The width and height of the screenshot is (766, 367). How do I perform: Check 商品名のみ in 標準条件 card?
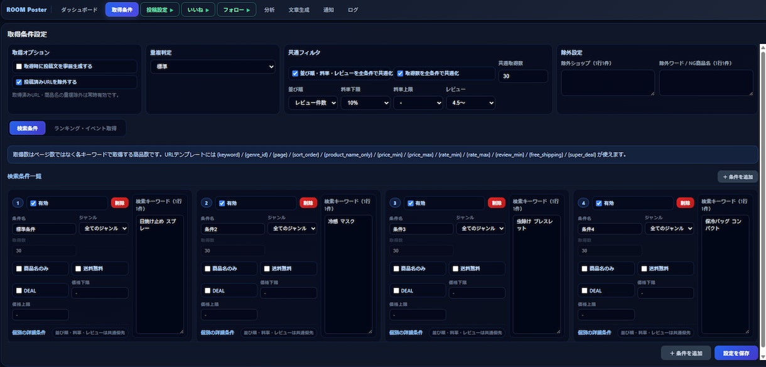(x=19, y=269)
